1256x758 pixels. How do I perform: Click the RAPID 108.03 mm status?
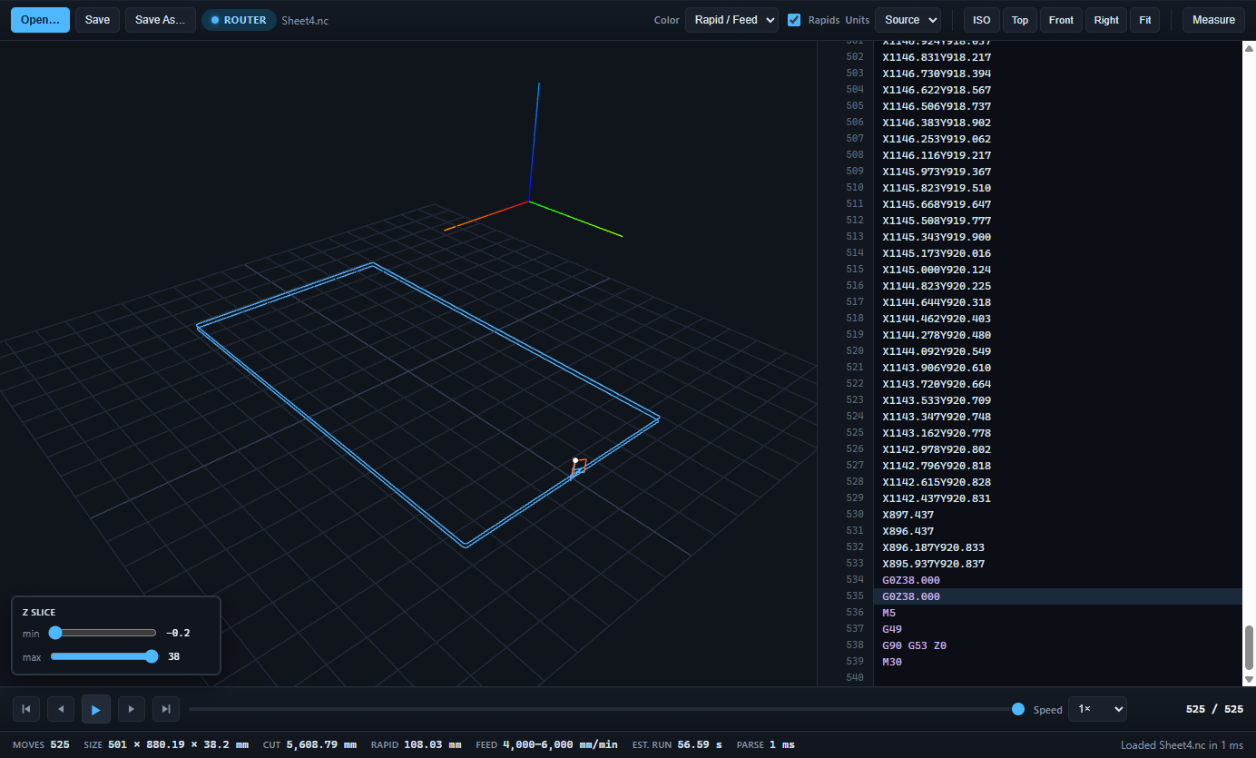(416, 744)
